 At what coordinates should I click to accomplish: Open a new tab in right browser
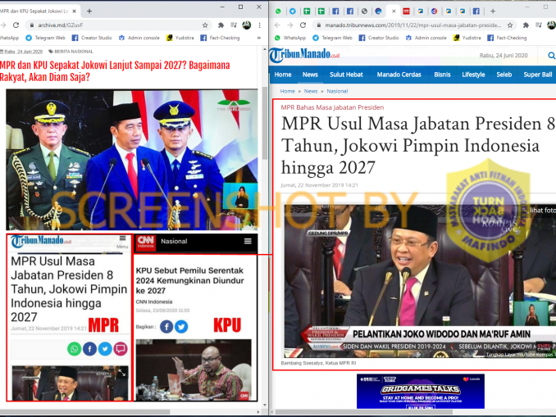tap(493, 11)
